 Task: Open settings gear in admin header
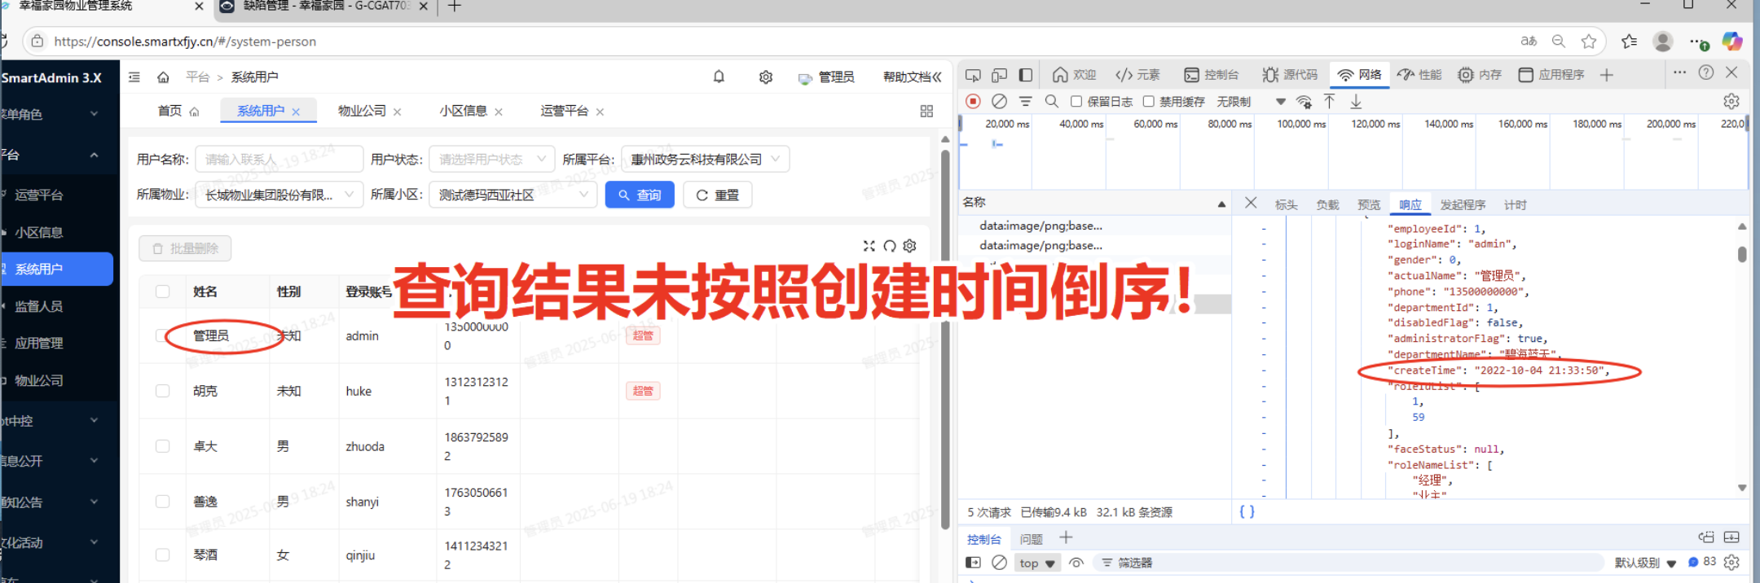(x=766, y=77)
